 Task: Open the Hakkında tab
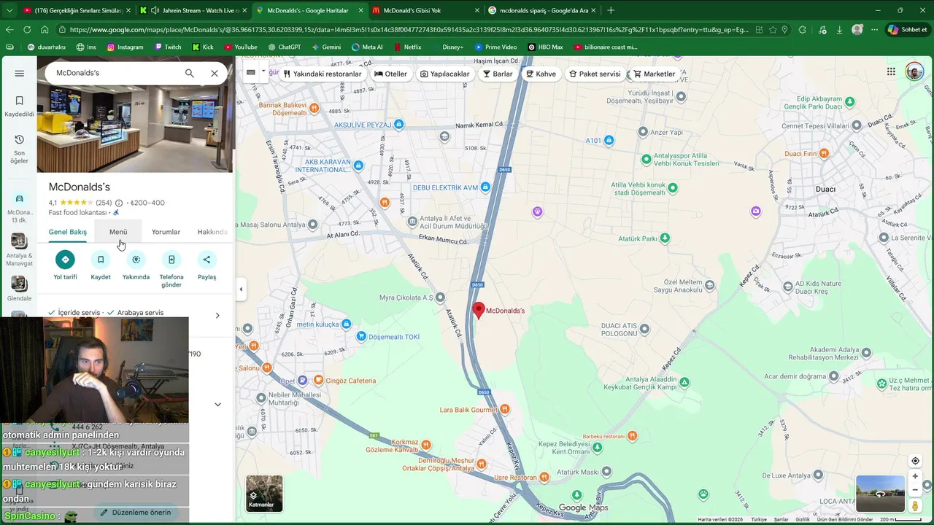tap(212, 232)
